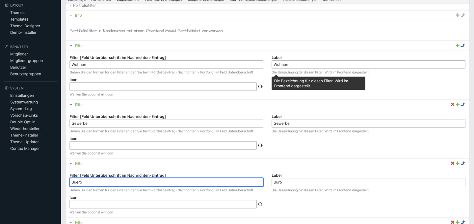
Task: Open icon picker for the Wohnen filter
Action: (x=260, y=87)
